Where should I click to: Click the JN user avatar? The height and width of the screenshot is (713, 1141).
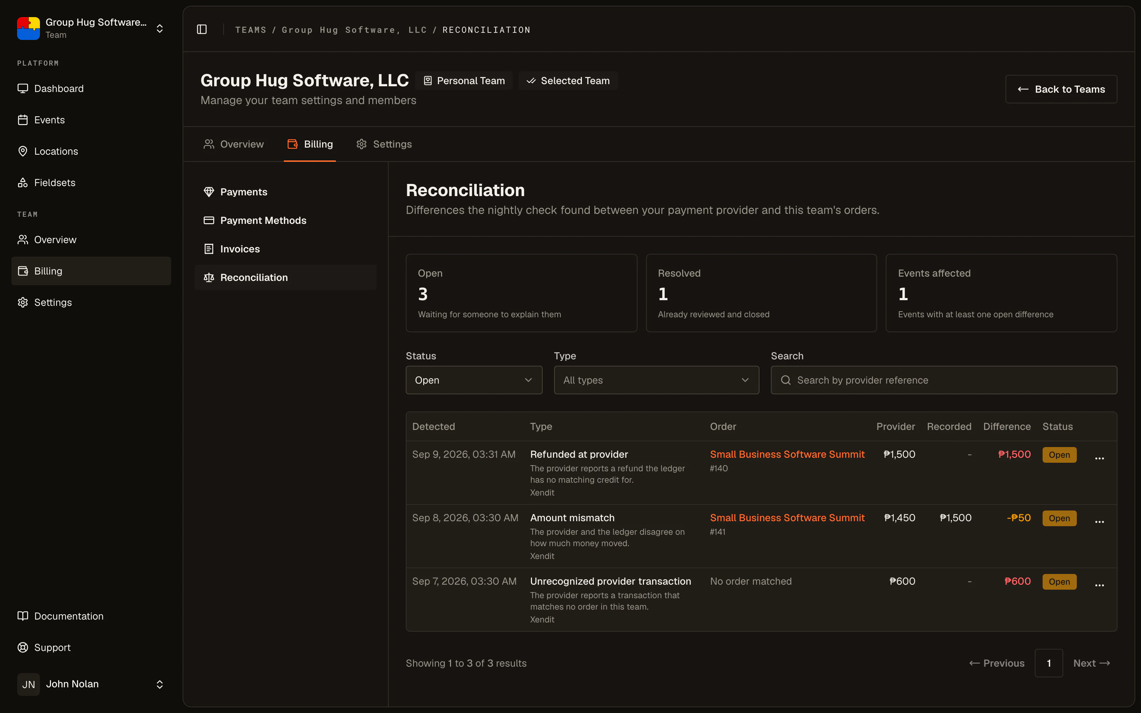[28, 684]
